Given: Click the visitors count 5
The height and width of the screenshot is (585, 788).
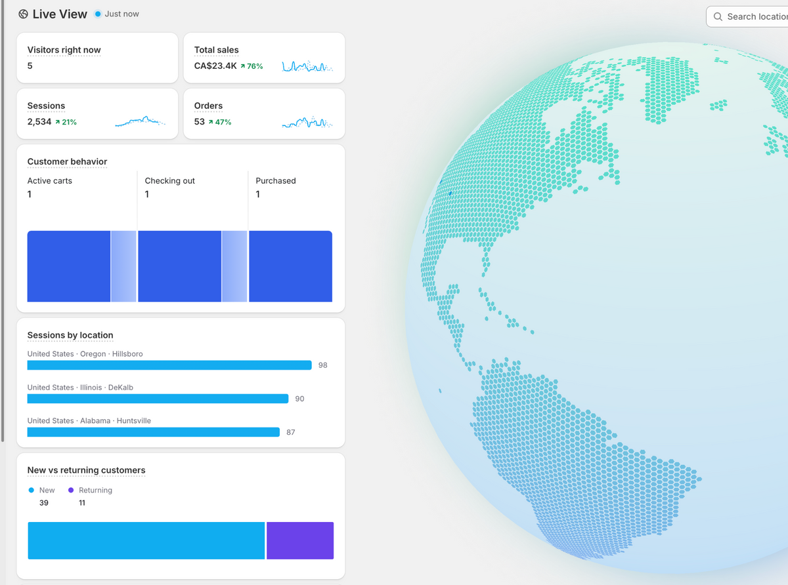Looking at the screenshot, I should click(30, 66).
